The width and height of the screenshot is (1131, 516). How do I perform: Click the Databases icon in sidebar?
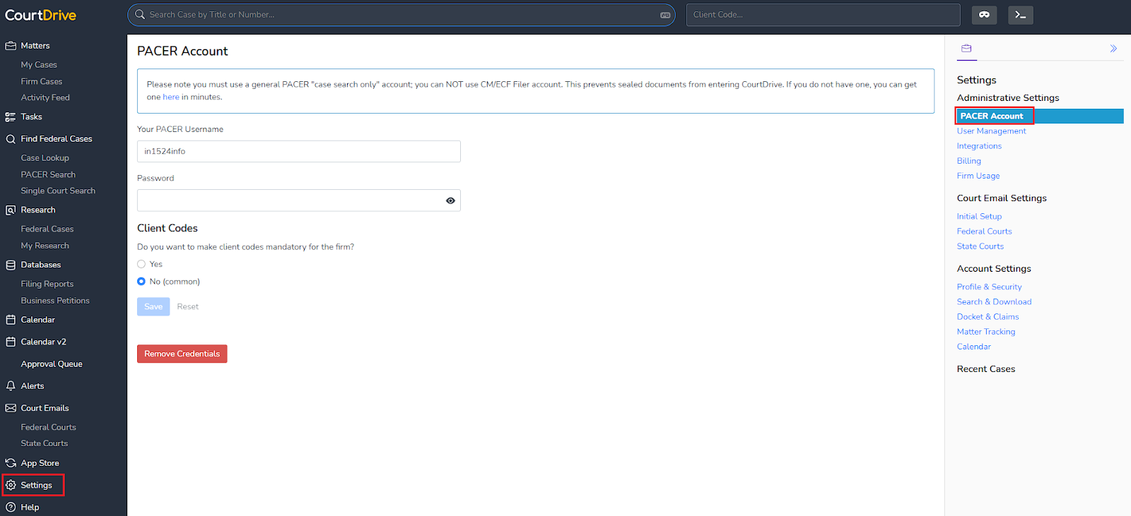coord(11,265)
